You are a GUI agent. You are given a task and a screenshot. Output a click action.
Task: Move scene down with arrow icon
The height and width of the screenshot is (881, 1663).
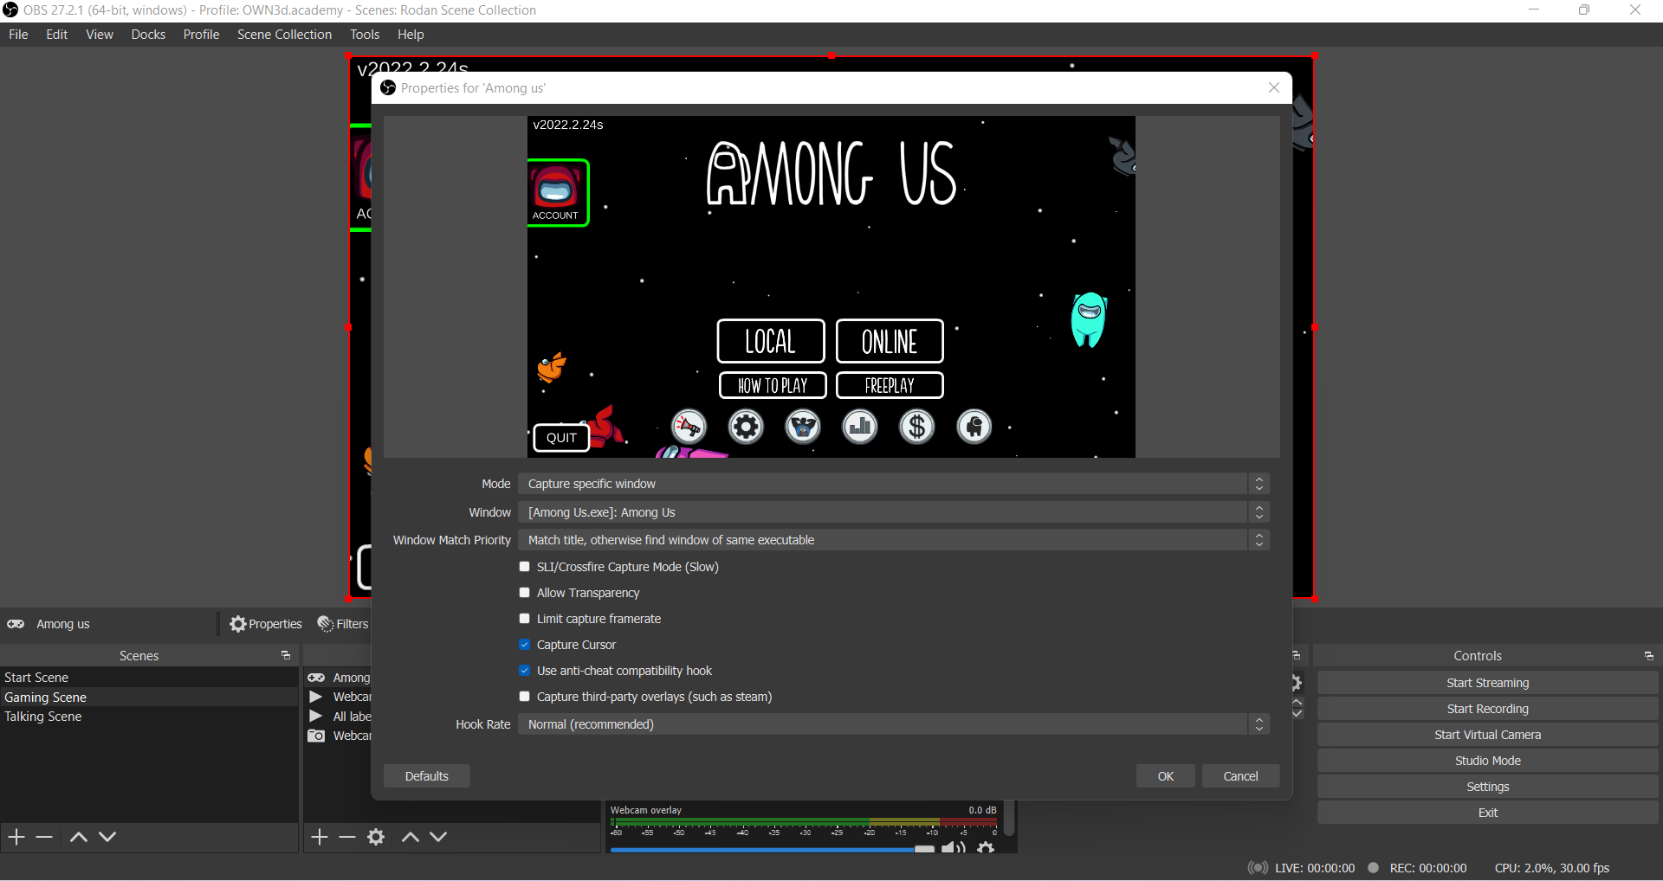coord(107,837)
